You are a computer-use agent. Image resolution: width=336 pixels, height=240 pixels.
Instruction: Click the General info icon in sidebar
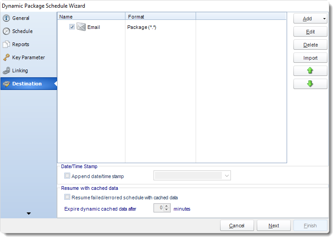point(6,18)
